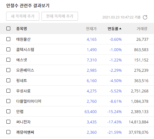The height and width of the screenshot is (139, 154).
Task: Check the box for 안랩
Action: 8,111
